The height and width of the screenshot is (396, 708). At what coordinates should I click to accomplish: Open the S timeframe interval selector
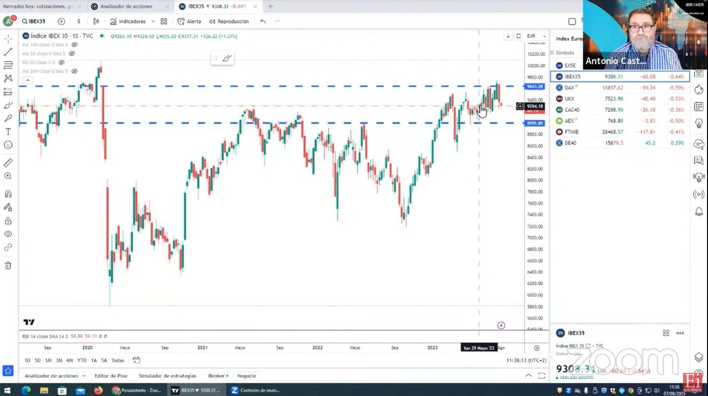(x=79, y=22)
